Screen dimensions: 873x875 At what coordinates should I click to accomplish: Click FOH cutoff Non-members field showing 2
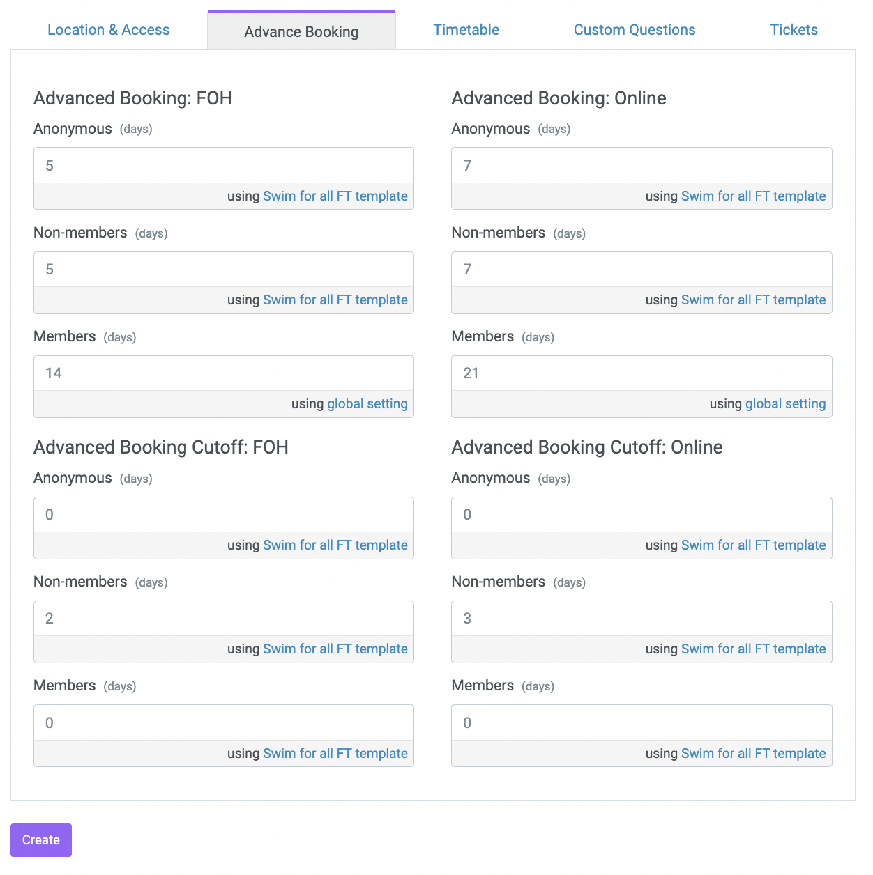point(224,619)
